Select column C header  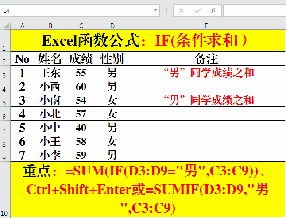tap(81, 26)
